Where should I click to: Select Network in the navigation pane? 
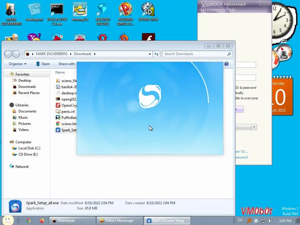[x=22, y=166]
